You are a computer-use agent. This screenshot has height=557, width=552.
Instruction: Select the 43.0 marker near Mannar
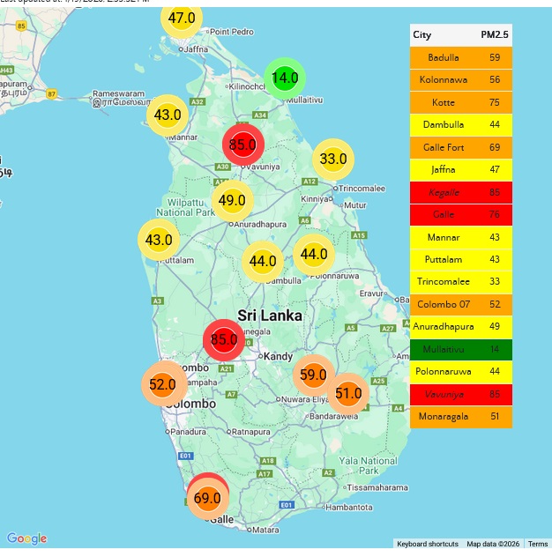pos(168,115)
